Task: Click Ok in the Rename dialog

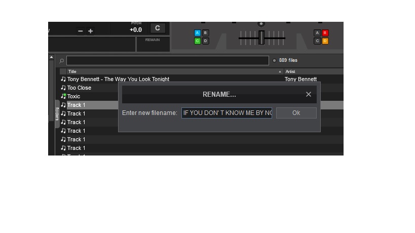Action: (296, 113)
